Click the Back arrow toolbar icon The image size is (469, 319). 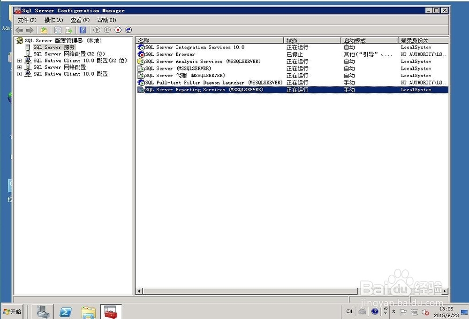coord(19,30)
